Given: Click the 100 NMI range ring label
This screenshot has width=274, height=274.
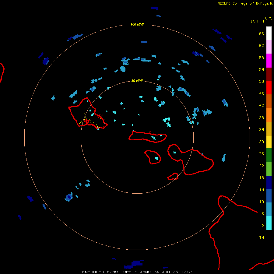Looking at the screenshot, I should coord(137,24).
